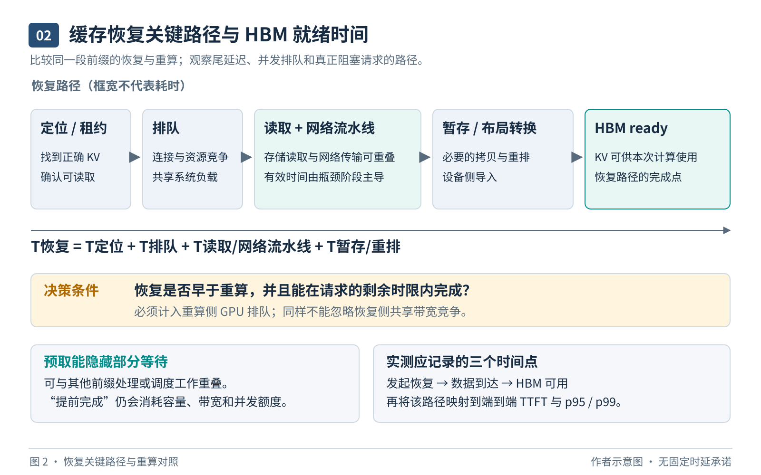The width and height of the screenshot is (761, 475).
Task: Click the line 有效时间由瓶颈阶段主导
Action: 324,177
